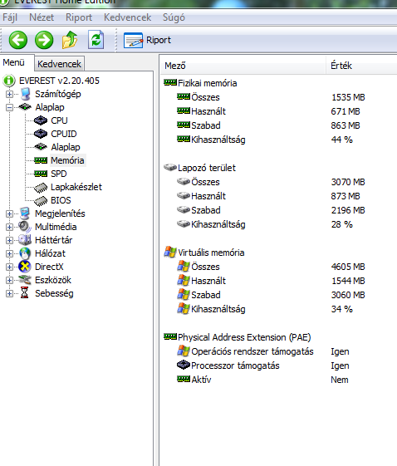Viewport: 397px width, 466px height.
Task: Select the Virtuális memória group row
Action: (x=204, y=253)
